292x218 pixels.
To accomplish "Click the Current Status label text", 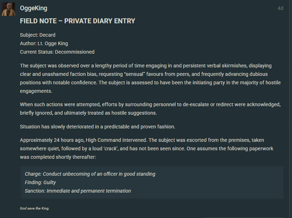I will point(36,52).
